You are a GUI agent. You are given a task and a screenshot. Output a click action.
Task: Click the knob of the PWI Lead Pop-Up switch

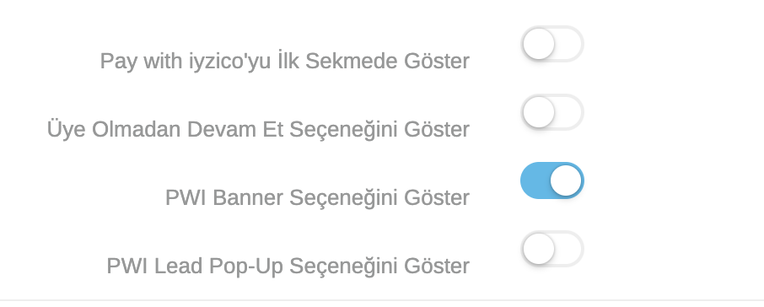[x=538, y=249]
